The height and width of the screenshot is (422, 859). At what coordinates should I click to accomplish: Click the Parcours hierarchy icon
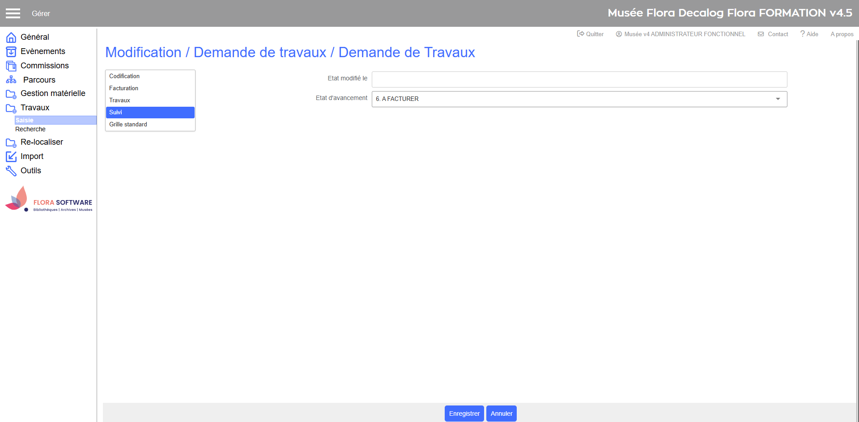pyautogui.click(x=11, y=80)
